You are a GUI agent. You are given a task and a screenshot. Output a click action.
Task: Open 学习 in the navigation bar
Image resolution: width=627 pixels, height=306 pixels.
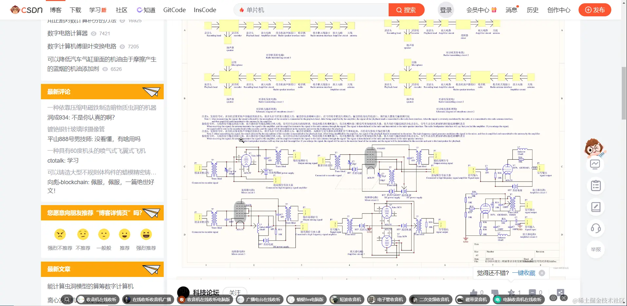[98, 10]
